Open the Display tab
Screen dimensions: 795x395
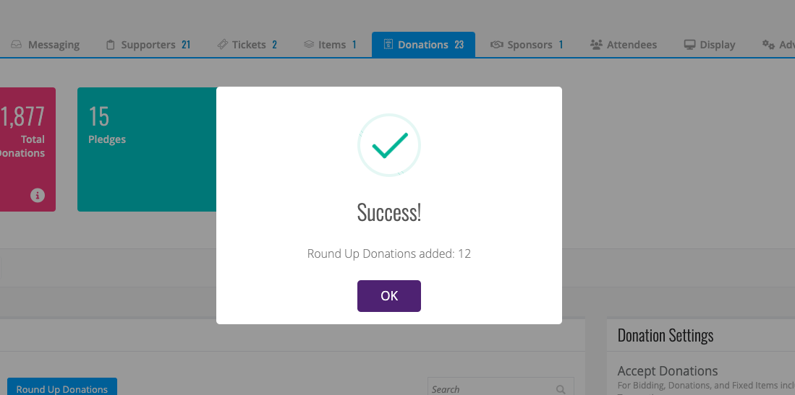click(710, 45)
